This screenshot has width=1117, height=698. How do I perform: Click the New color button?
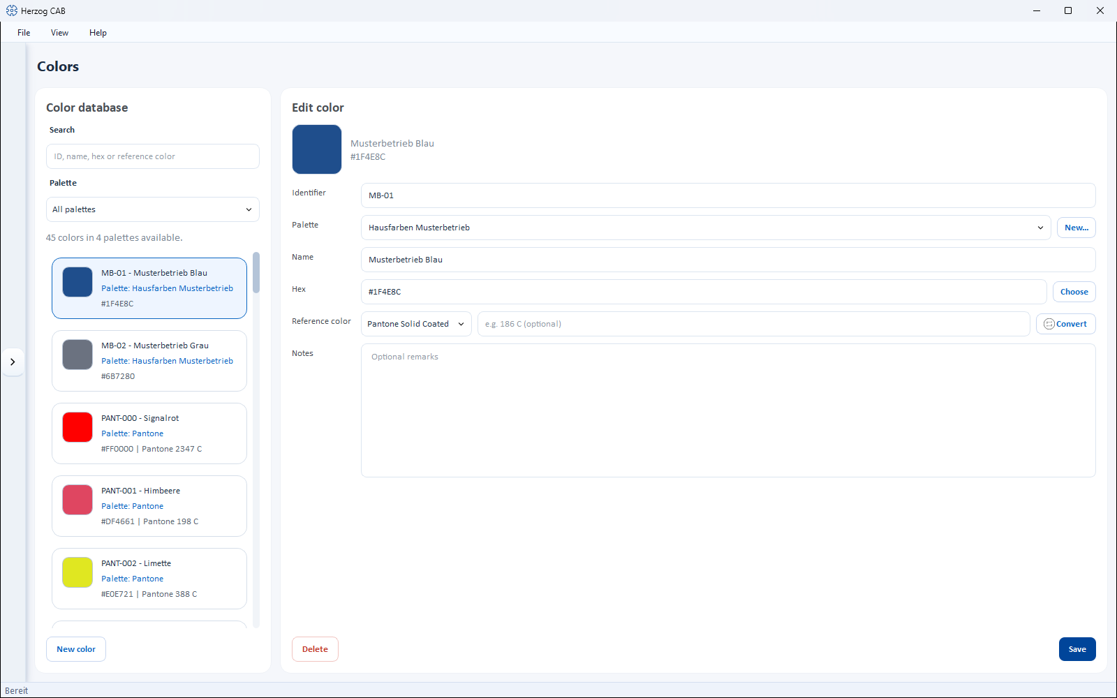(76, 649)
